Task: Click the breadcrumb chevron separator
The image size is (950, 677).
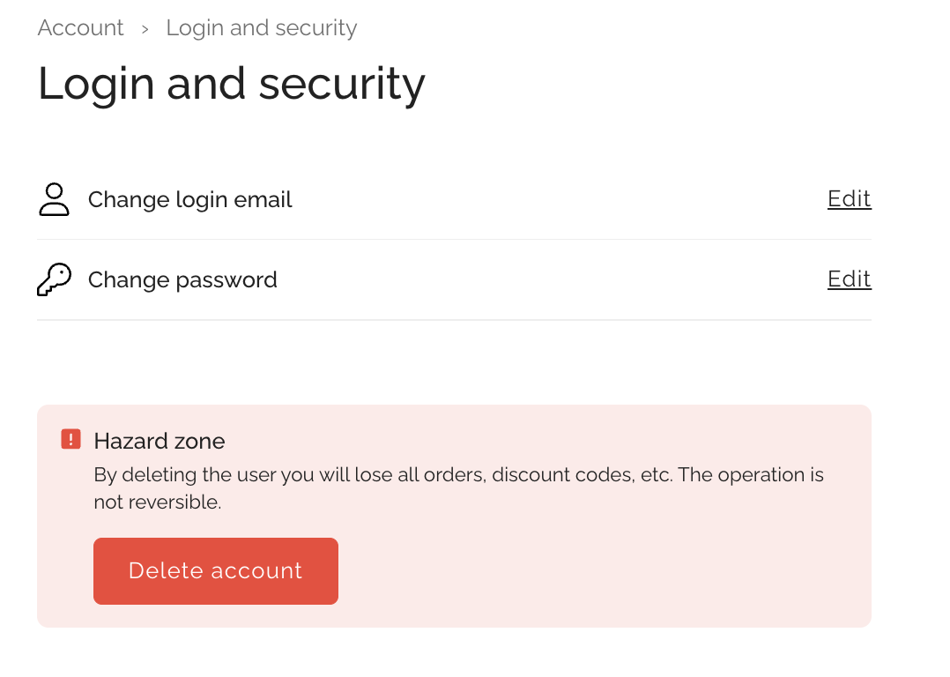Action: 145,29
